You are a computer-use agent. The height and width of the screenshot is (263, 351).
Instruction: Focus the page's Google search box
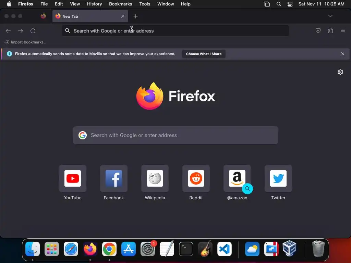175,135
